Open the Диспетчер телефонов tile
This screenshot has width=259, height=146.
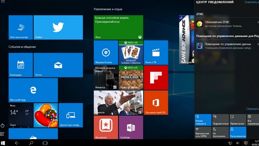(x=71, y=115)
